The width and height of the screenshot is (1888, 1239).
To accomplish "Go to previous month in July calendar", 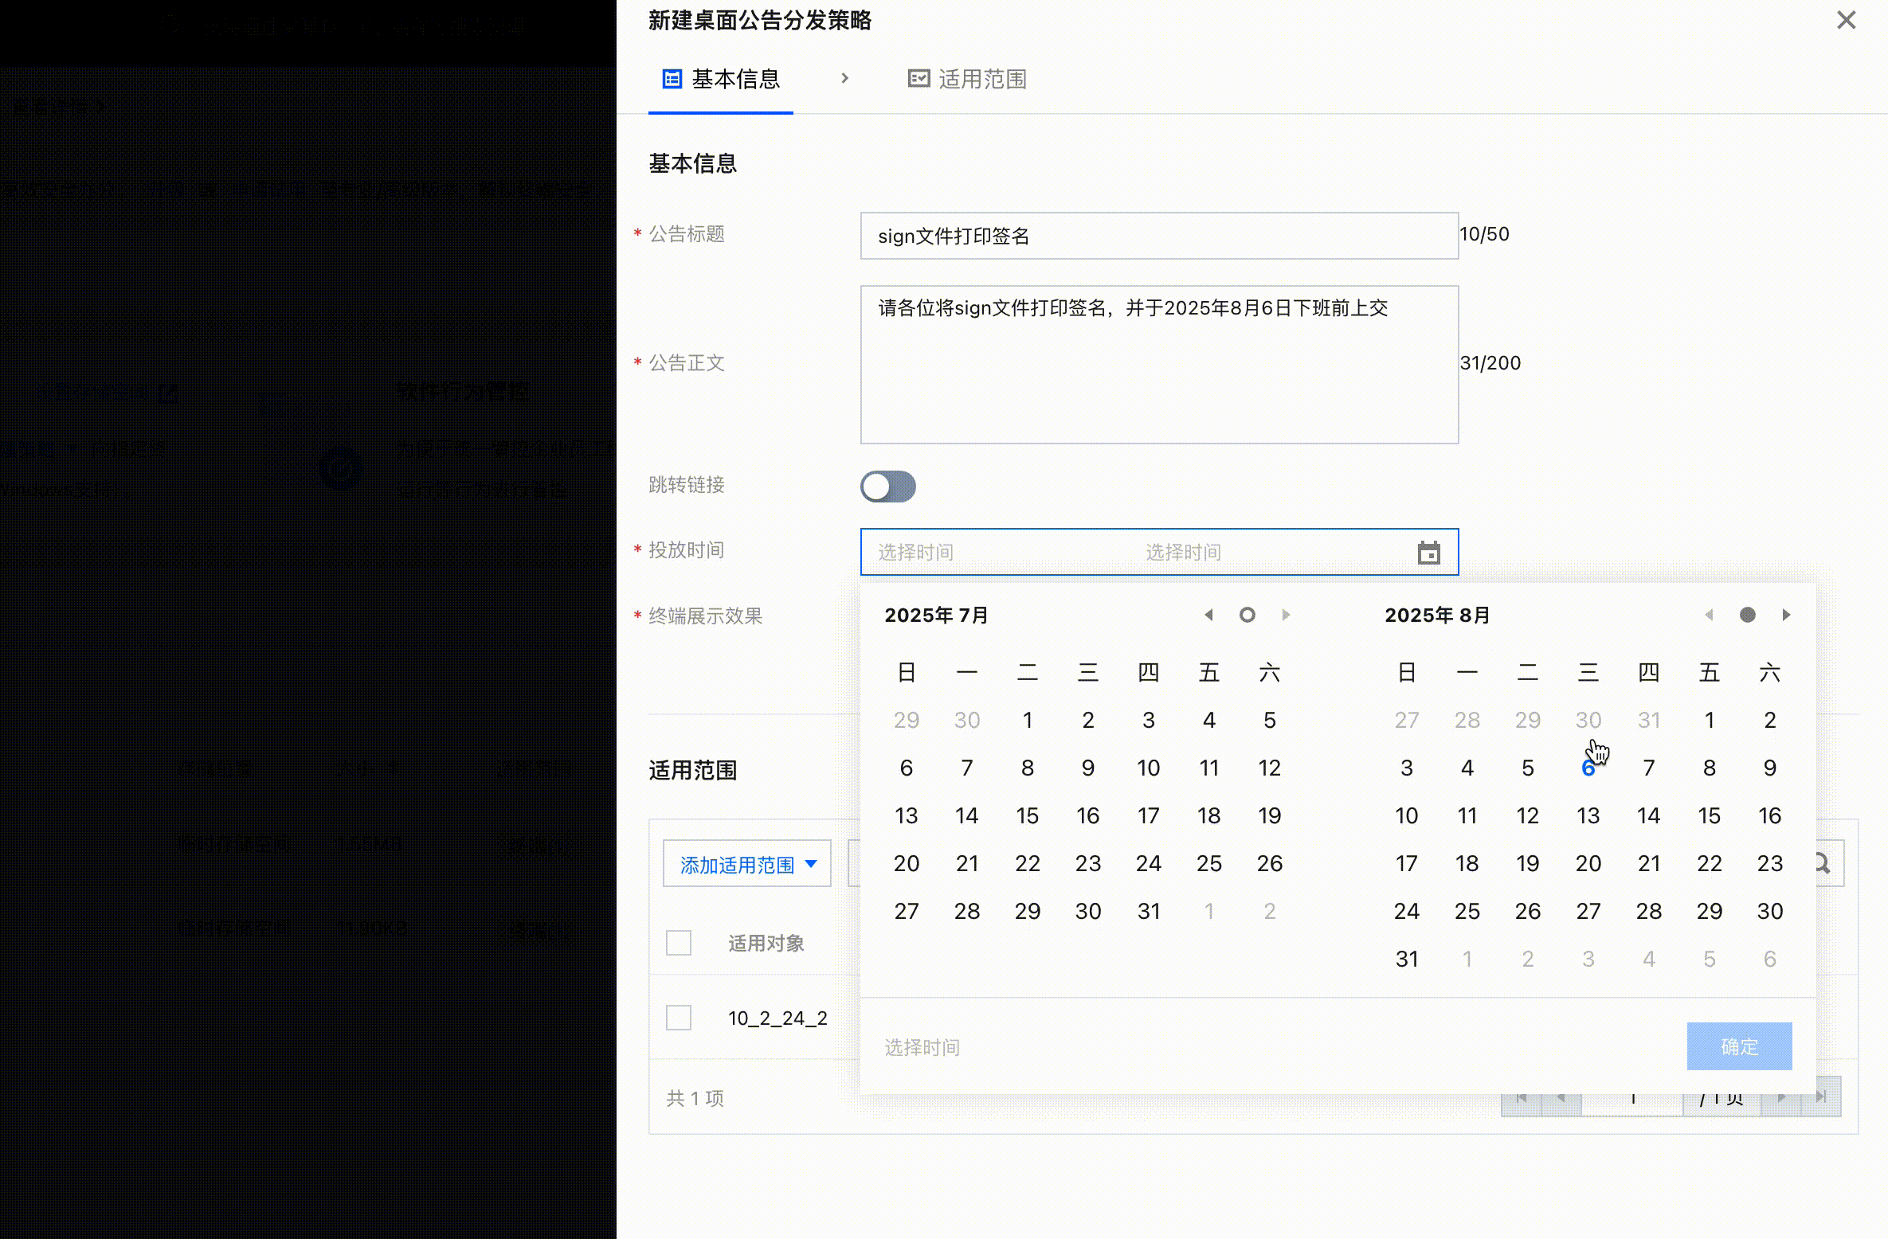I will (x=1208, y=615).
